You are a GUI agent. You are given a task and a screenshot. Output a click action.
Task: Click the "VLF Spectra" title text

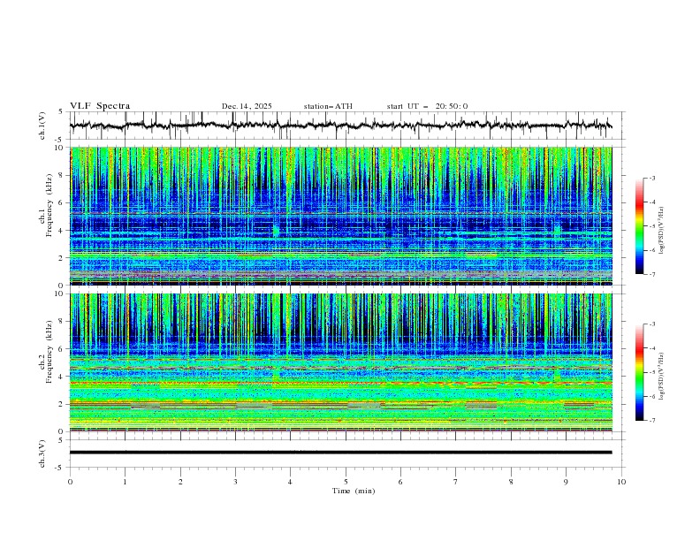[100, 106]
